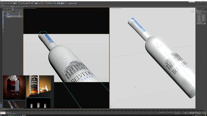Viewport: 207px width, 116px height.
Task: Open the Help menu
Action: pos(65,2)
